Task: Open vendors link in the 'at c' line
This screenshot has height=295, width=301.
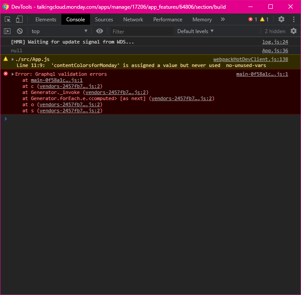Action: tap(70, 86)
